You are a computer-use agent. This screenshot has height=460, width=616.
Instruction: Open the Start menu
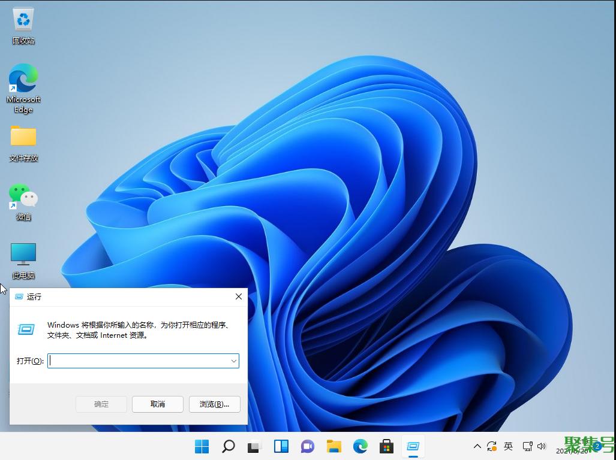coord(202,446)
